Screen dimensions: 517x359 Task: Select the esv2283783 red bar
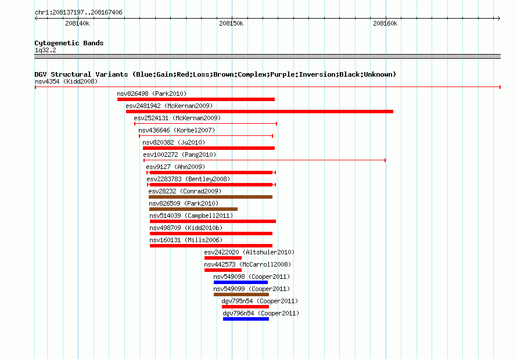(x=211, y=185)
